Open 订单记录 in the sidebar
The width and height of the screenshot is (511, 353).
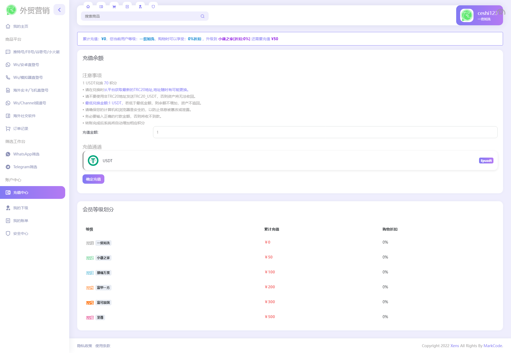pyautogui.click(x=20, y=128)
